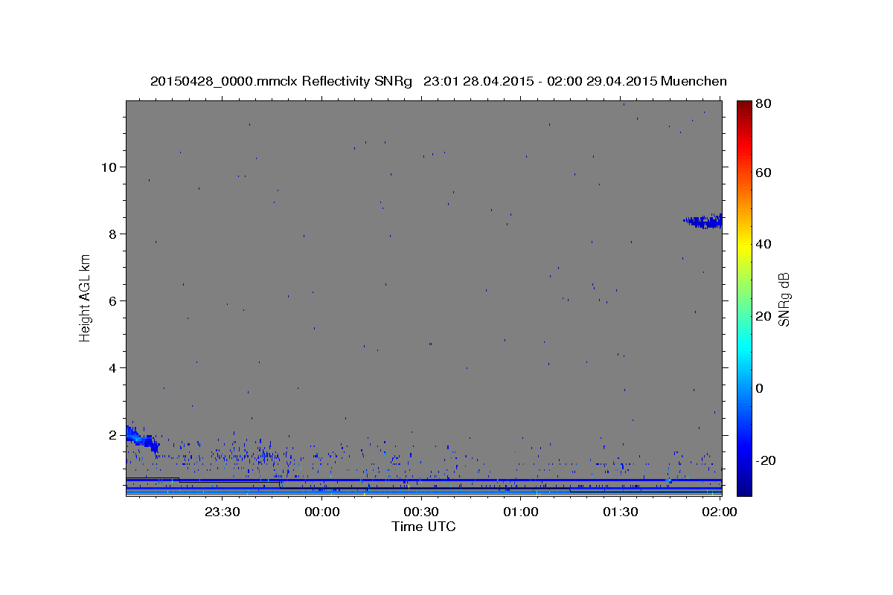
Task: Click the 23:30 time tick label
Action: pyautogui.click(x=223, y=512)
